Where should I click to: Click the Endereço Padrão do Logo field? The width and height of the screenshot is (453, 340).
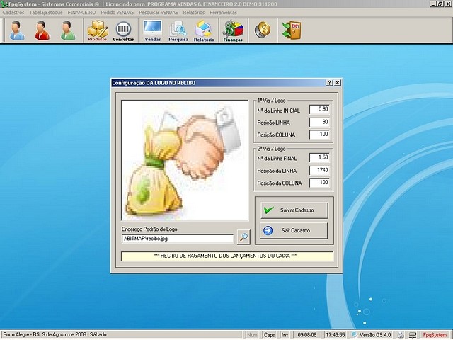click(177, 239)
